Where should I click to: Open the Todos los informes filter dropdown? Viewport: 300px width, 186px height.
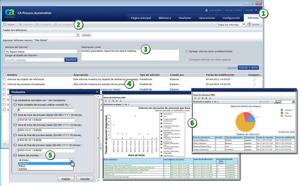tap(244, 25)
